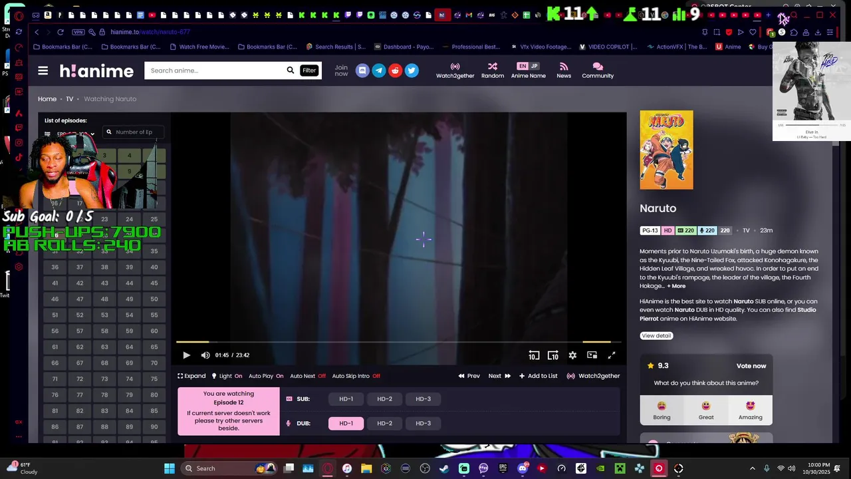Reload the page in the browser

click(60, 32)
